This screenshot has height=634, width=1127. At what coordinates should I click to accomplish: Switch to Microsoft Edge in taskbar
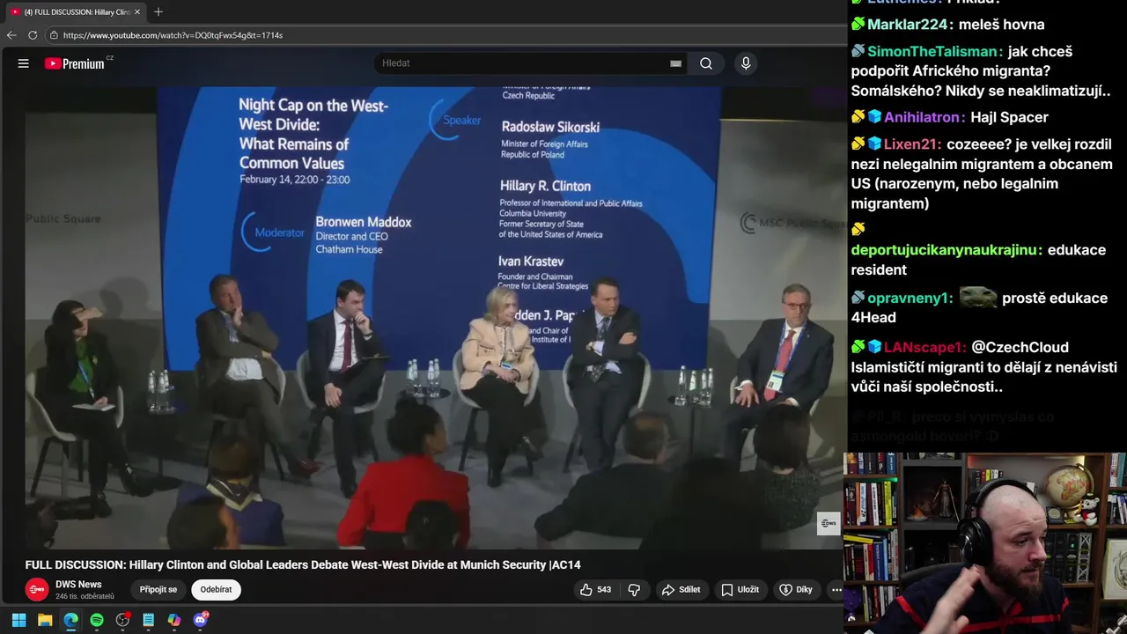tap(70, 620)
